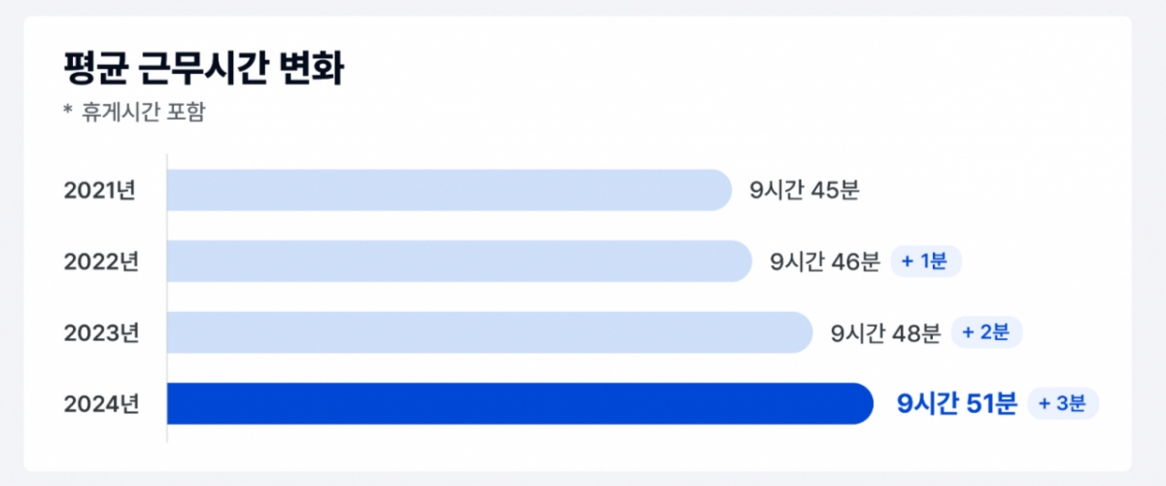The height and width of the screenshot is (486, 1166).
Task: Select the light blue 2023년 bar
Action: [x=490, y=332]
